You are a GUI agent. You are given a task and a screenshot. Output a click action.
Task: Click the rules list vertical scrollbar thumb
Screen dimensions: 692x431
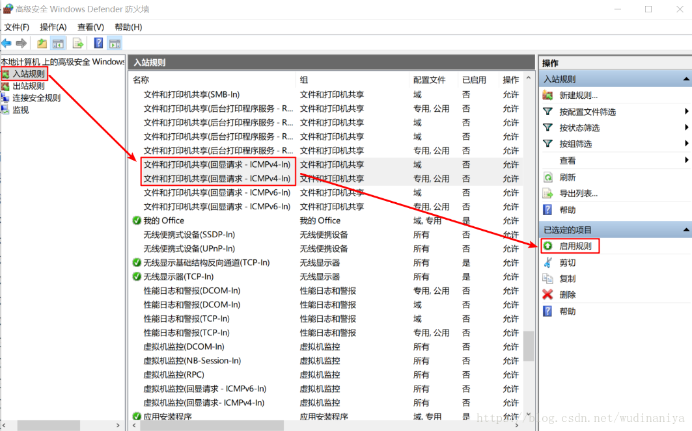coord(529,346)
